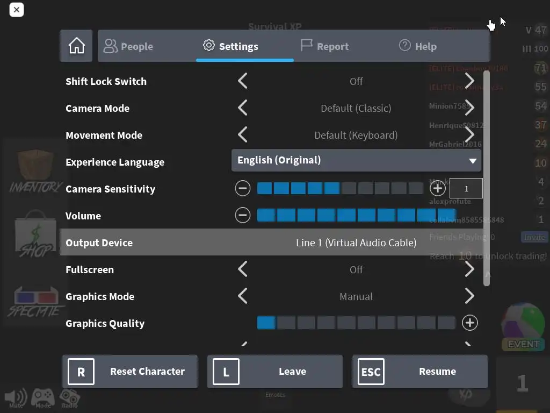Click the Invite button in player list
550x413 pixels.
534,237
